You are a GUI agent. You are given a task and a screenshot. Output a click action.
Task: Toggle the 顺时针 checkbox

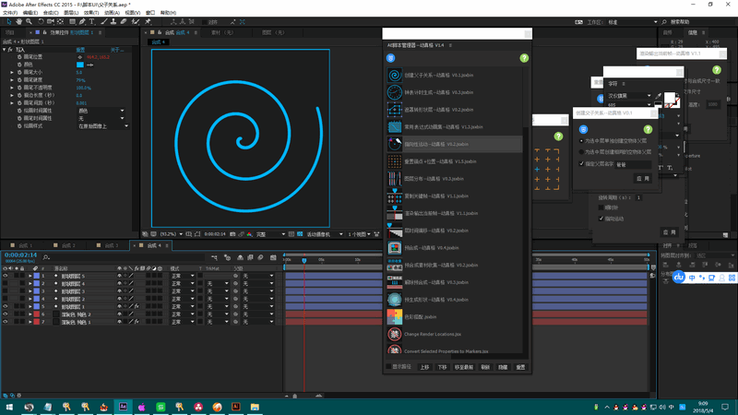[601, 207]
